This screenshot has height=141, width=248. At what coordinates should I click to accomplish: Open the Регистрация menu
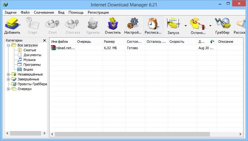point(98,12)
